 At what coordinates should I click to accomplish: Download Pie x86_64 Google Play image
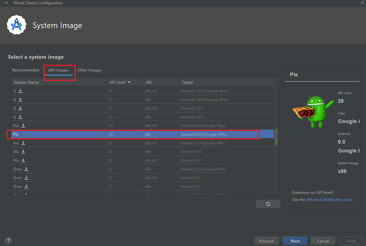click(23, 126)
